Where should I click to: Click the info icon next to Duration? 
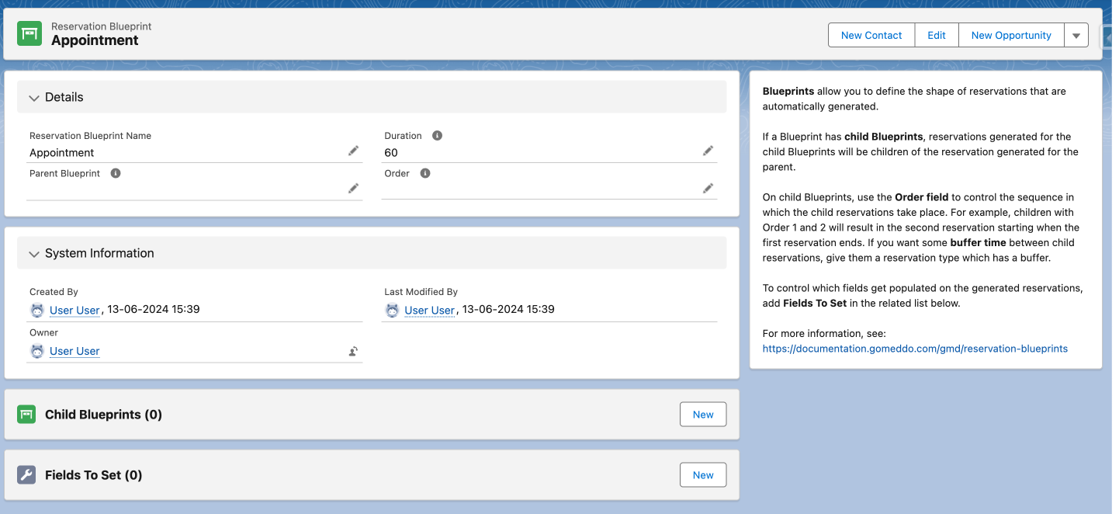437,136
